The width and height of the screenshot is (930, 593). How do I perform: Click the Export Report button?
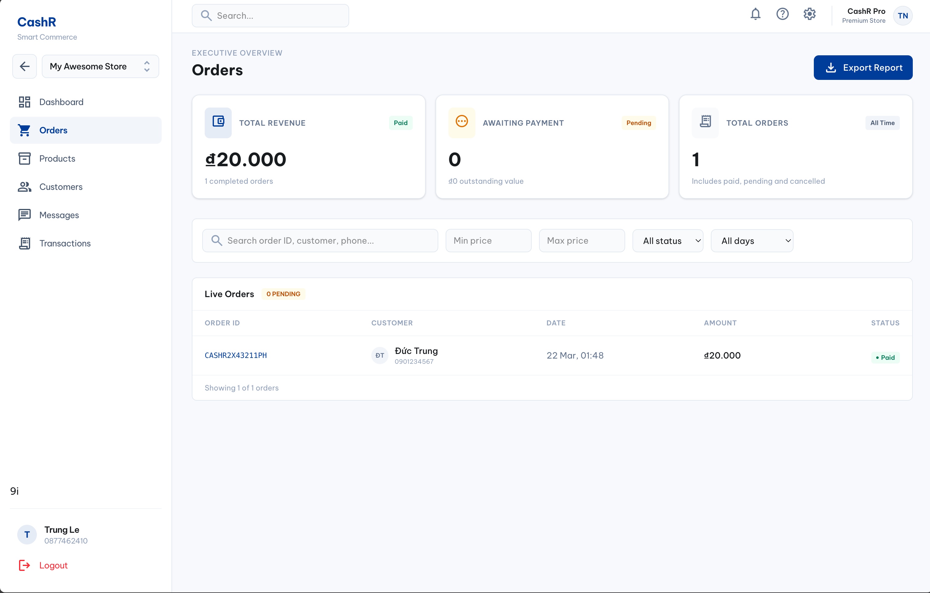pos(863,68)
